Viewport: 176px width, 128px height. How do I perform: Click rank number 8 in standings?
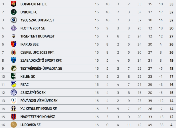(3, 60)
